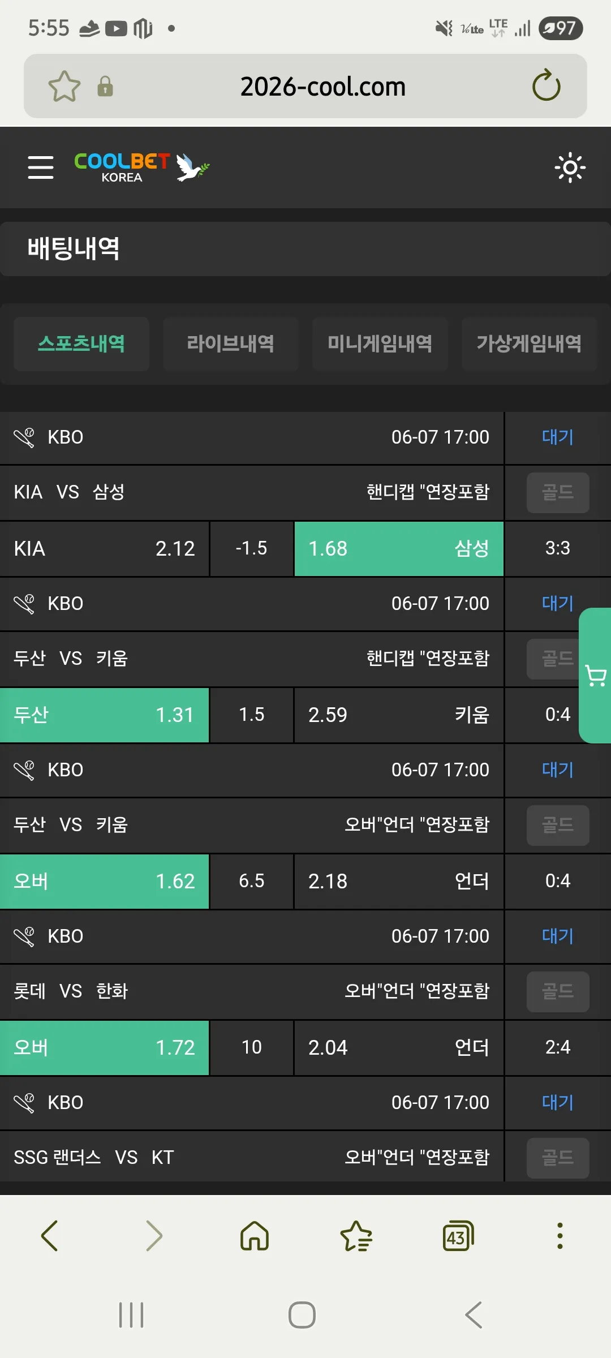
Task: Switch to the 라이브내역 tab
Action: point(231,343)
